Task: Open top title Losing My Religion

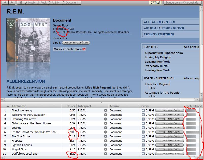Action: point(158,57)
